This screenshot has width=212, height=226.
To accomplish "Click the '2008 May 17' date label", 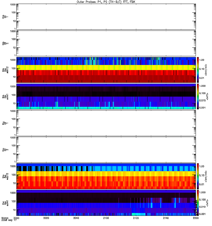I will coord(9,220).
